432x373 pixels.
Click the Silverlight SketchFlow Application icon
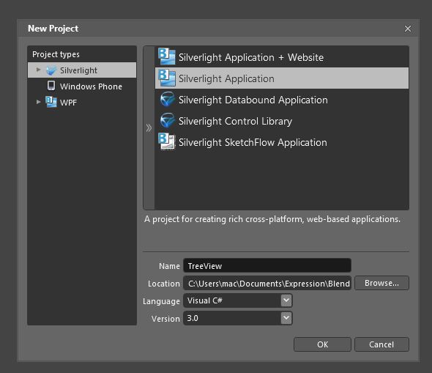click(x=167, y=141)
